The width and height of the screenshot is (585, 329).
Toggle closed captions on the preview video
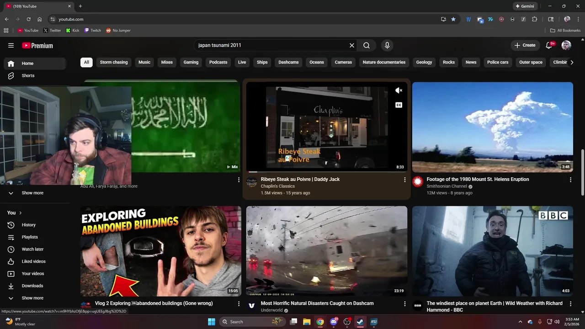point(399,105)
